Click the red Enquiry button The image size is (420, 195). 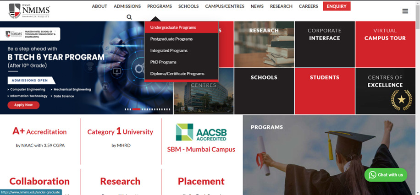click(x=336, y=6)
